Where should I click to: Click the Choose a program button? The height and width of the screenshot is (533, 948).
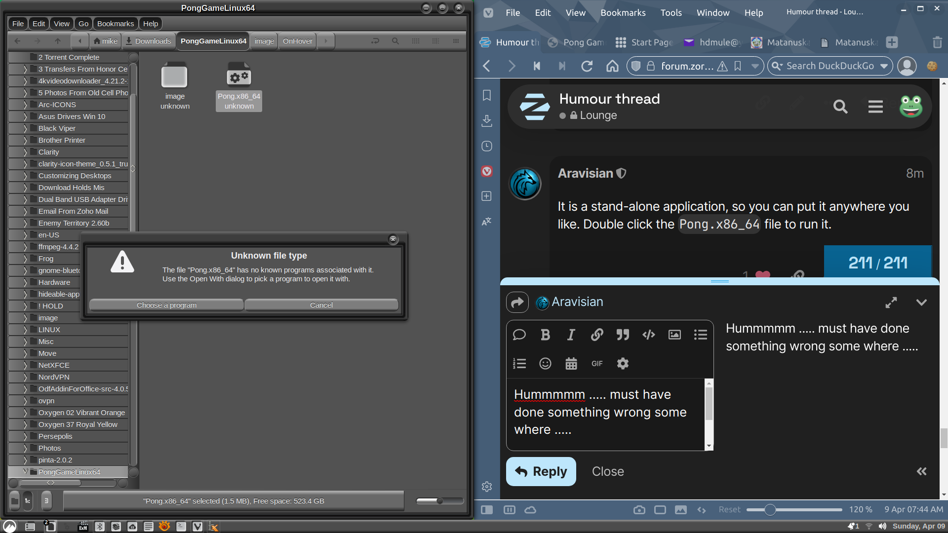click(x=166, y=305)
